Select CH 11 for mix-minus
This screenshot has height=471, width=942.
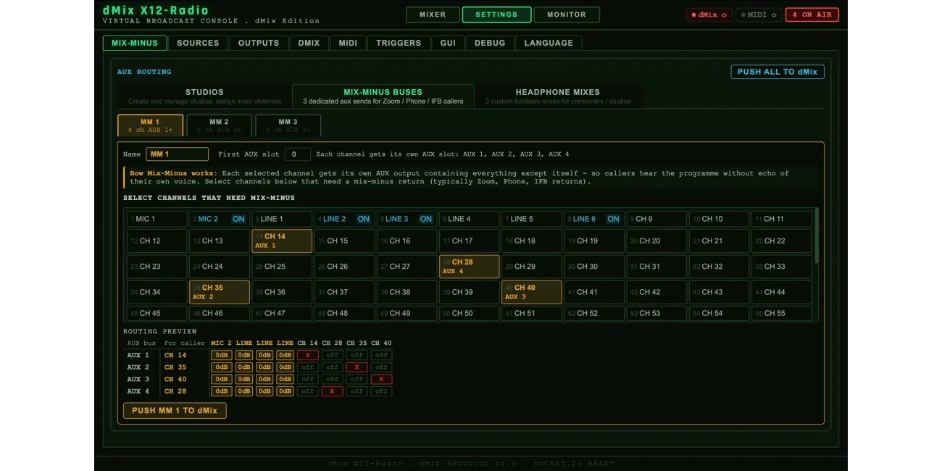(x=781, y=219)
